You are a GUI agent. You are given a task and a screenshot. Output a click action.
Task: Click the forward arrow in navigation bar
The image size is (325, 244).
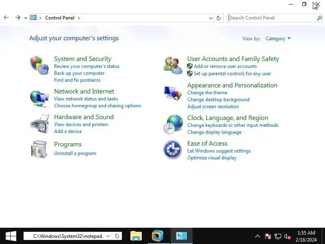(x=18, y=17)
